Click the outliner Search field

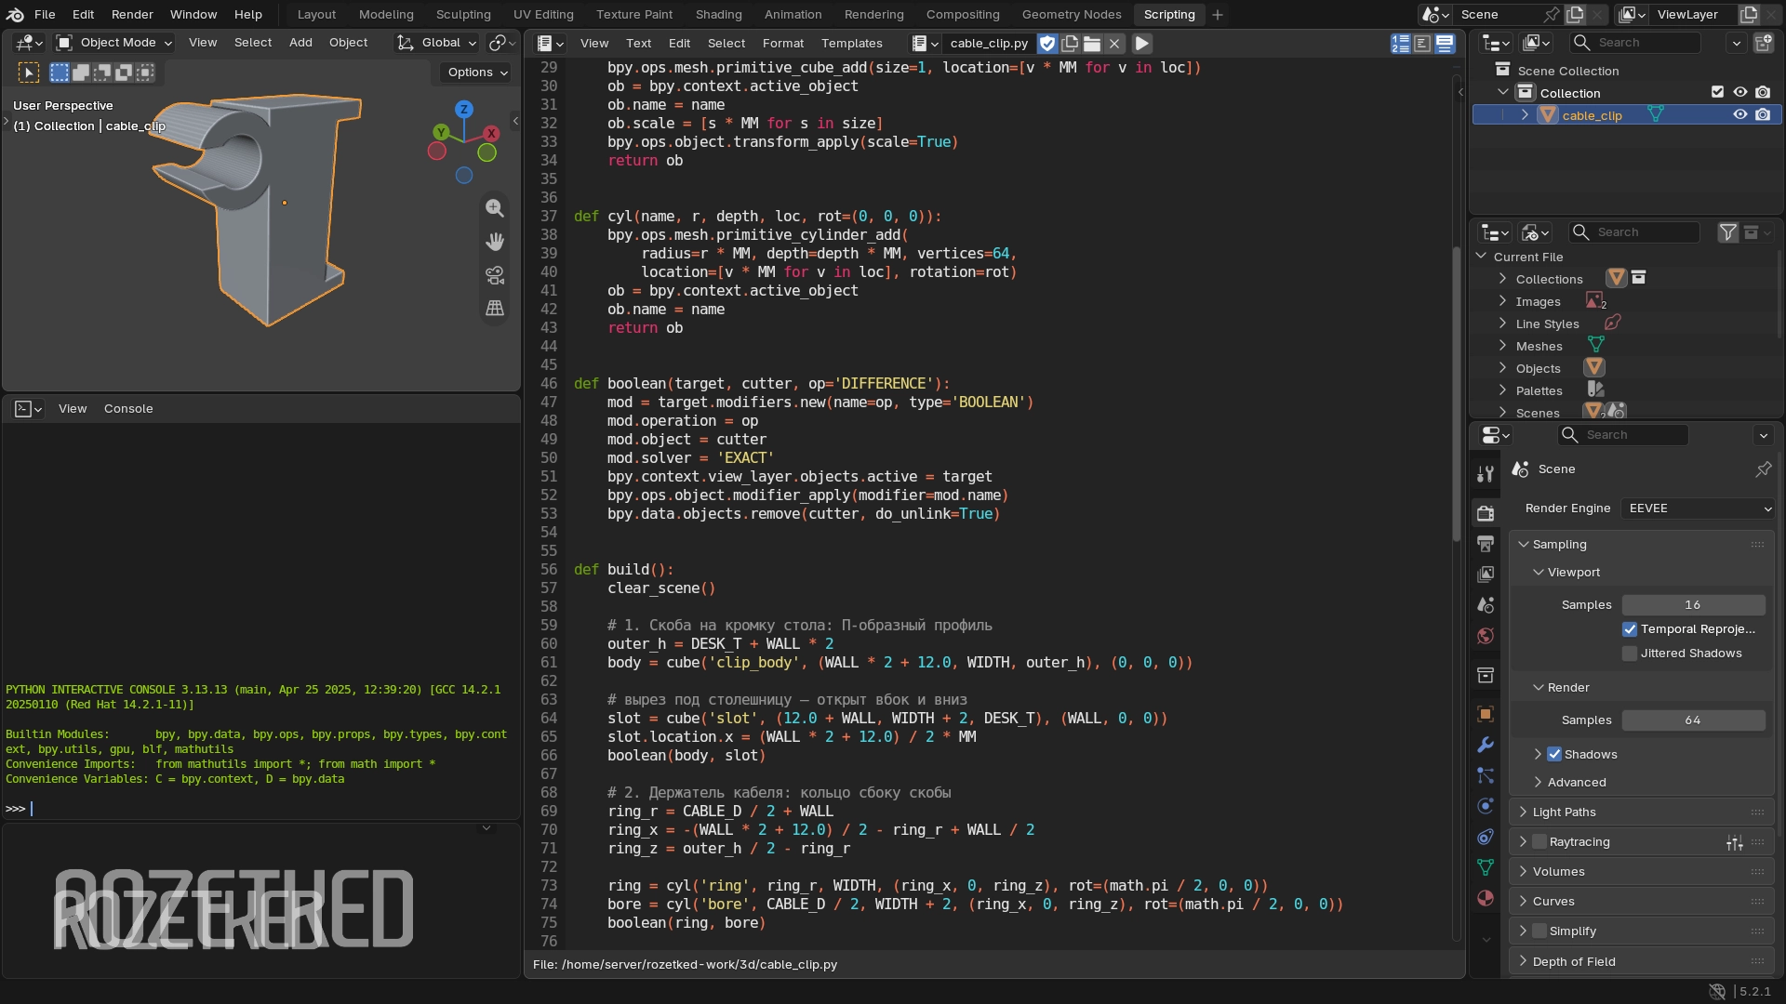tap(1634, 43)
